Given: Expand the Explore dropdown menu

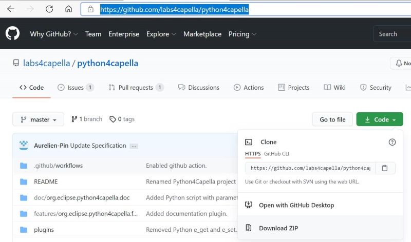Looking at the screenshot, I should tap(161, 34).
